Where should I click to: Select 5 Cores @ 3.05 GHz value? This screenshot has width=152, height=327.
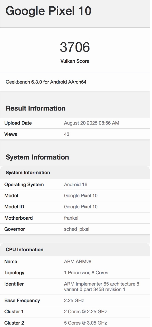point(85,323)
